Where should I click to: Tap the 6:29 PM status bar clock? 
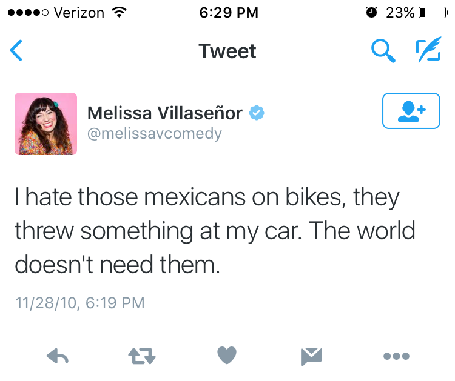click(x=227, y=12)
